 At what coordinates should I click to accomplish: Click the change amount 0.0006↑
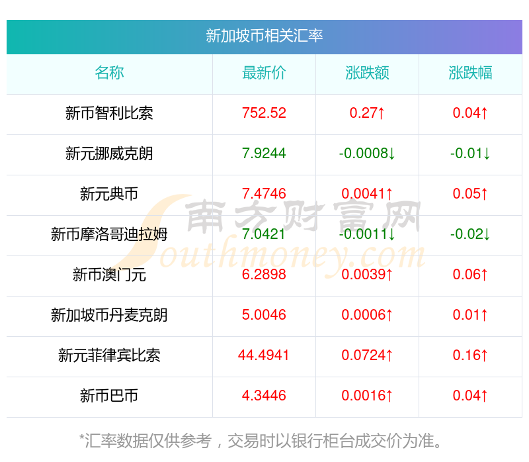pyautogui.click(x=367, y=315)
